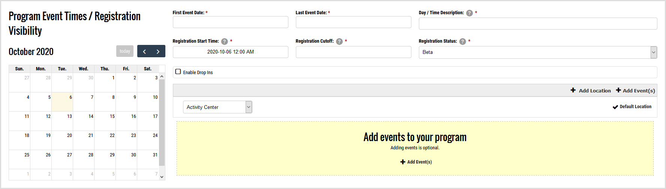Open help icon for Registration Start Time

[x=225, y=42]
